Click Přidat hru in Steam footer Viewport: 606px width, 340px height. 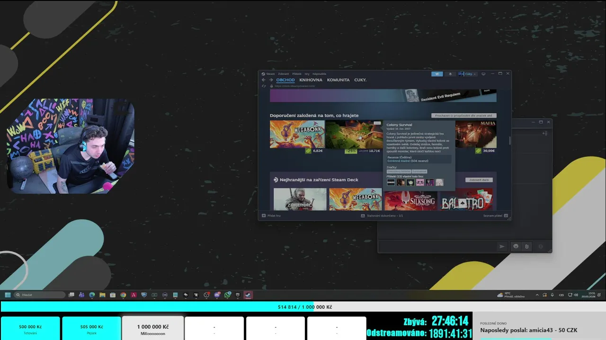[x=271, y=215]
